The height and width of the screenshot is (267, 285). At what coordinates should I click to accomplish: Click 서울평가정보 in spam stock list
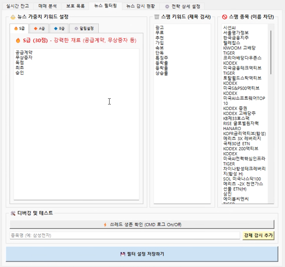(x=236, y=33)
